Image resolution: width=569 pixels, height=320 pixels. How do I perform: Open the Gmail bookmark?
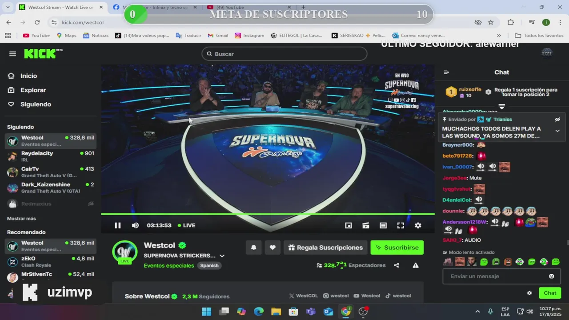[x=217, y=36]
